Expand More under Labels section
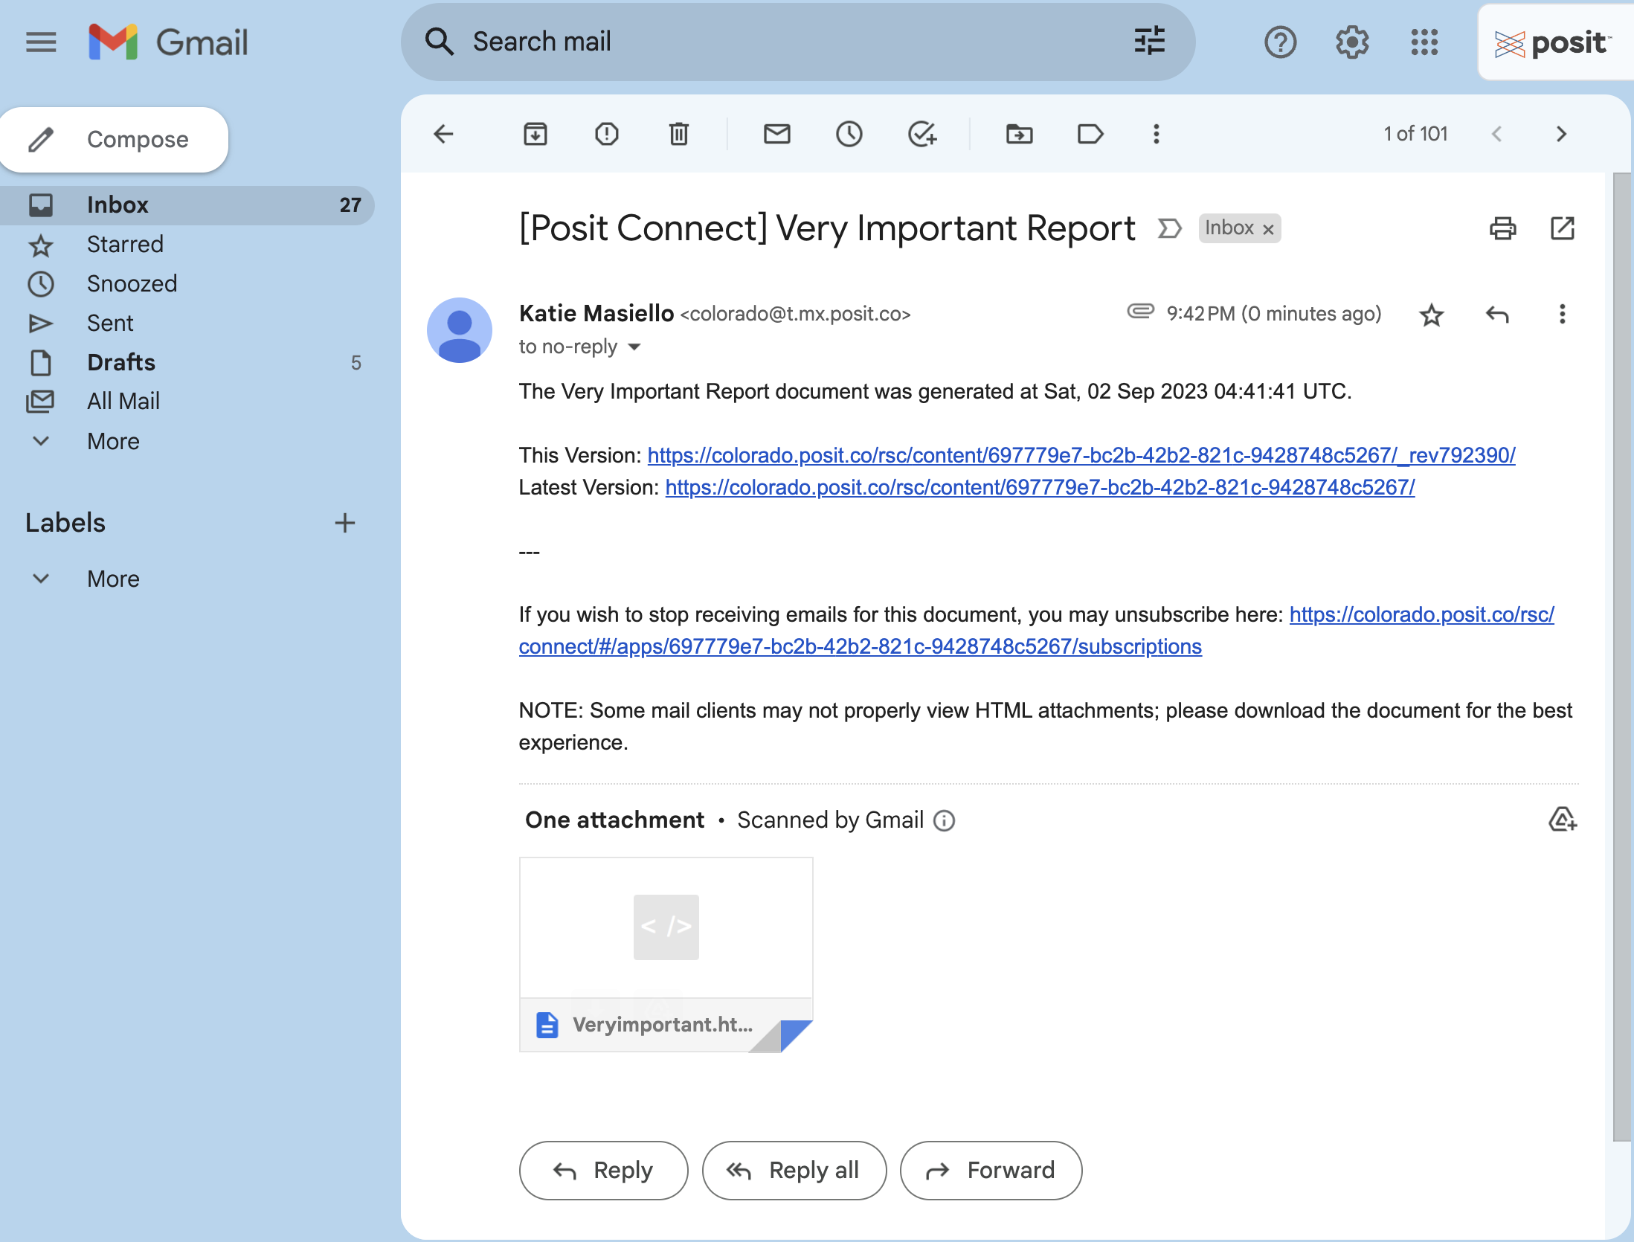 [113, 579]
